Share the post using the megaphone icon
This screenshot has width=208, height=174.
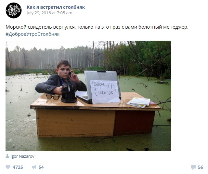[34, 167]
